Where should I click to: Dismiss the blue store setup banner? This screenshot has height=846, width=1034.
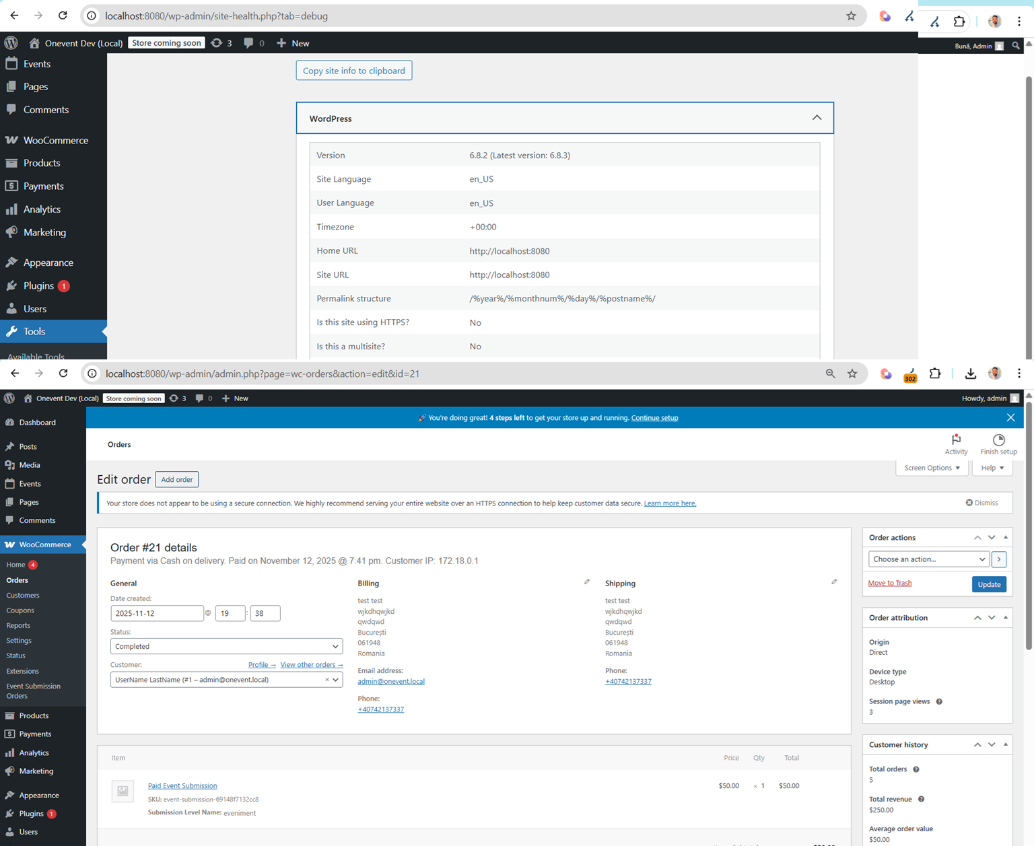pyautogui.click(x=1010, y=418)
